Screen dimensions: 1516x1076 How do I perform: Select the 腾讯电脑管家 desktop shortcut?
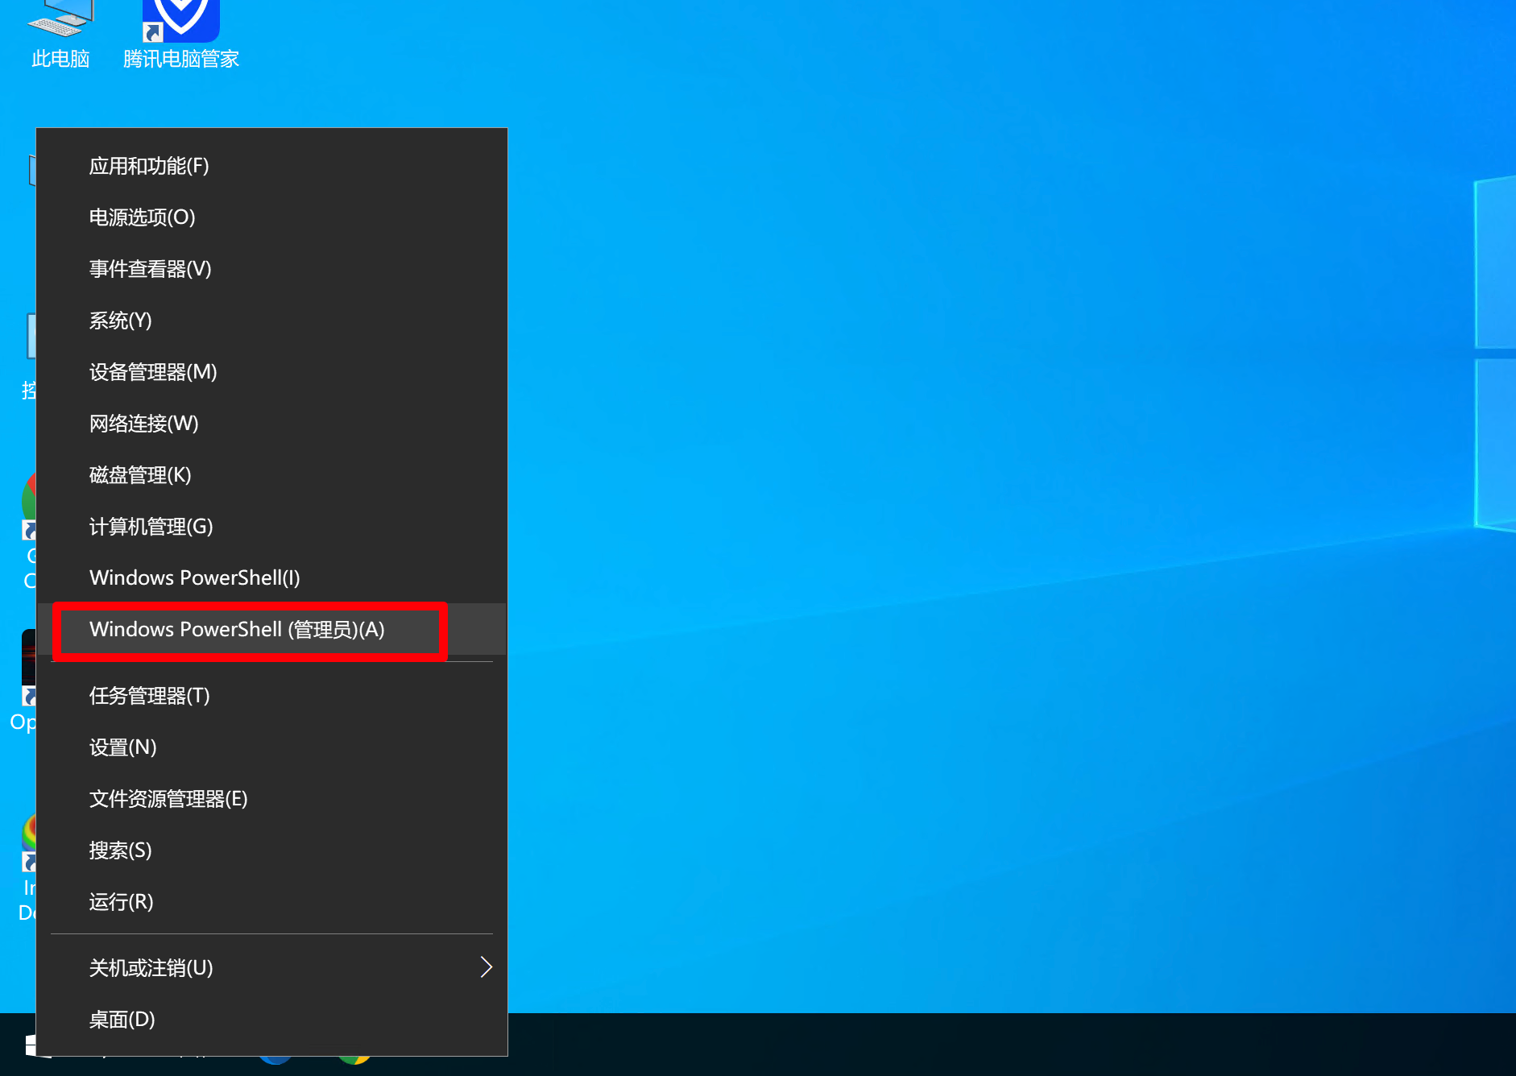click(181, 36)
